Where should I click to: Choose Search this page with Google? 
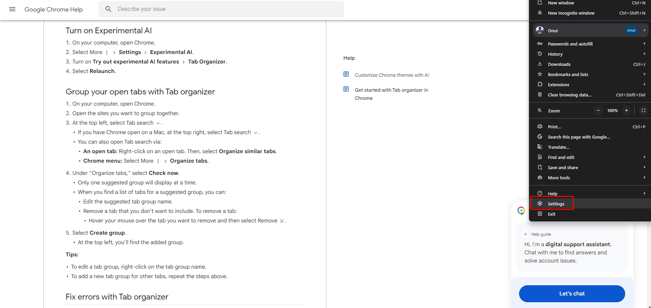point(591,137)
